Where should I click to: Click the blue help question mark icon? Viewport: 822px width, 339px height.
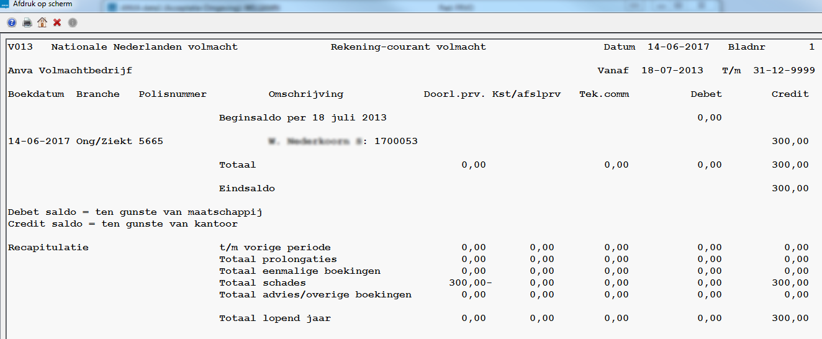[11, 23]
